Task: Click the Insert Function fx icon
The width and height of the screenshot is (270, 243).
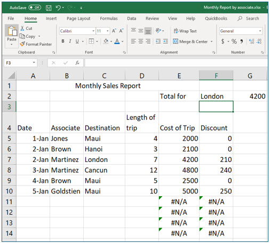Action: [77, 63]
